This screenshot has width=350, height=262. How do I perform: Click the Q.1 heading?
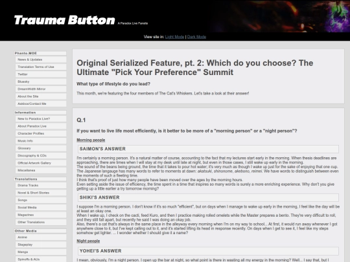[81, 120]
